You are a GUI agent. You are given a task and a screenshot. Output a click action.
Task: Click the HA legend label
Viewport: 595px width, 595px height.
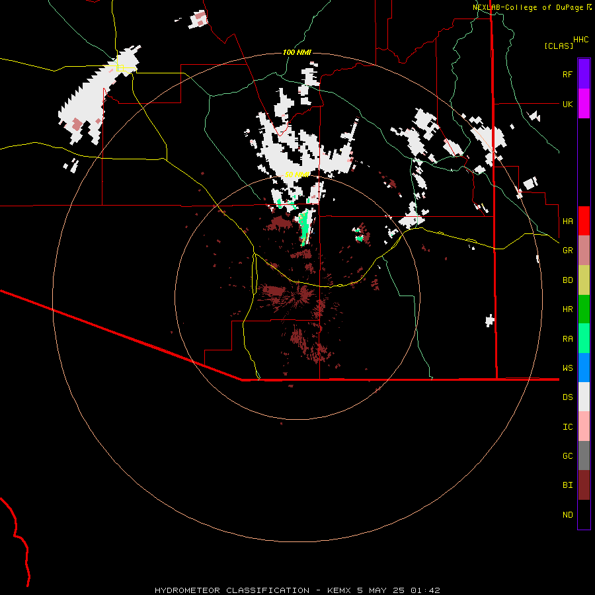(567, 221)
